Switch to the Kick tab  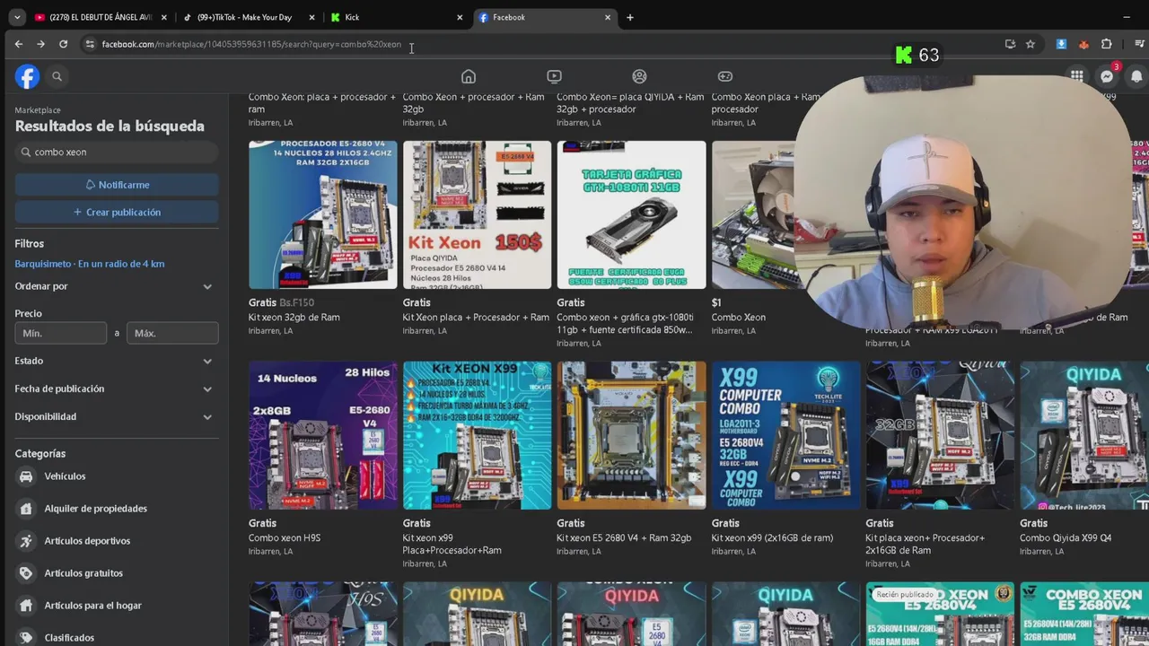click(397, 17)
